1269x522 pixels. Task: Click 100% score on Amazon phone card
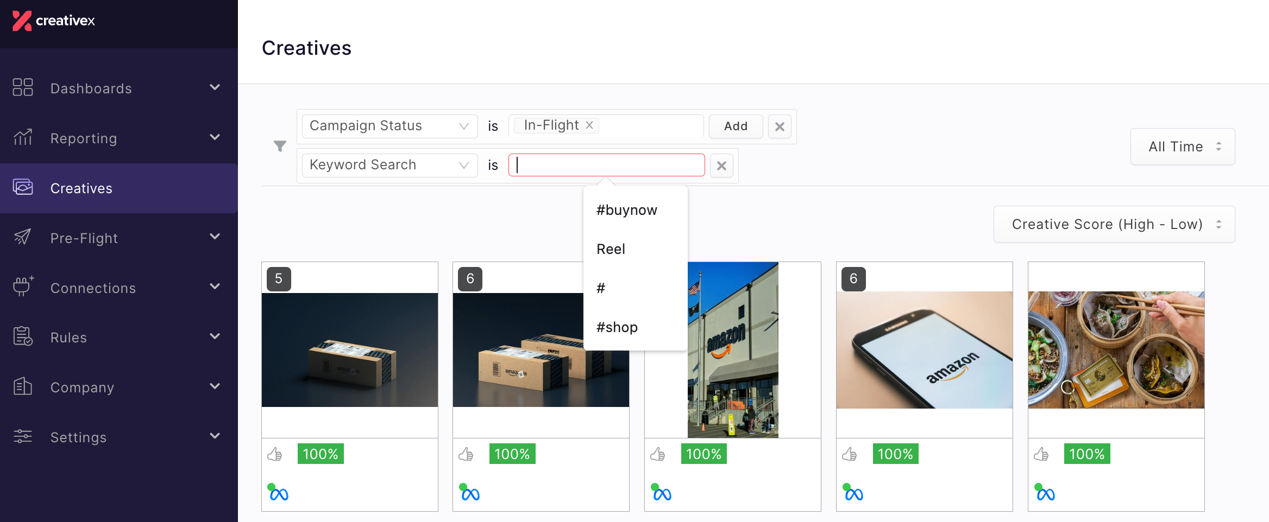(895, 454)
